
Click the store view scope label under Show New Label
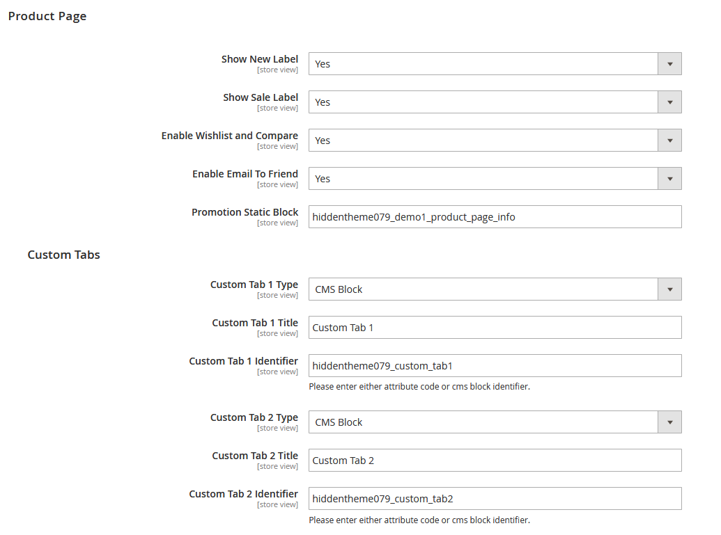(277, 70)
